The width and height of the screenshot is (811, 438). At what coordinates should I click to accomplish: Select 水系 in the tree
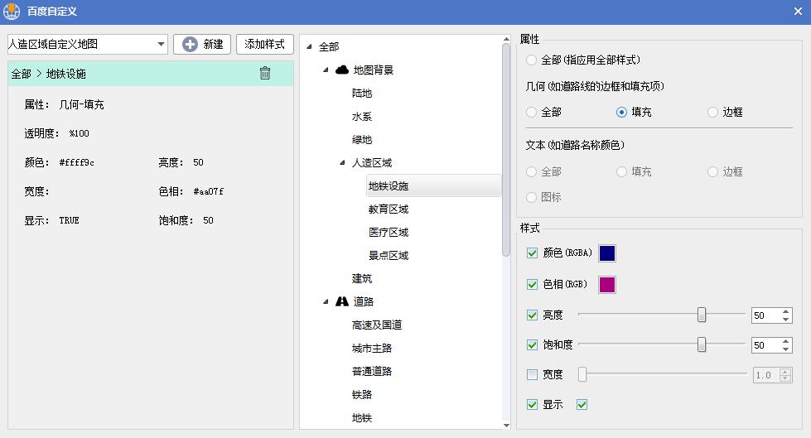pos(361,117)
